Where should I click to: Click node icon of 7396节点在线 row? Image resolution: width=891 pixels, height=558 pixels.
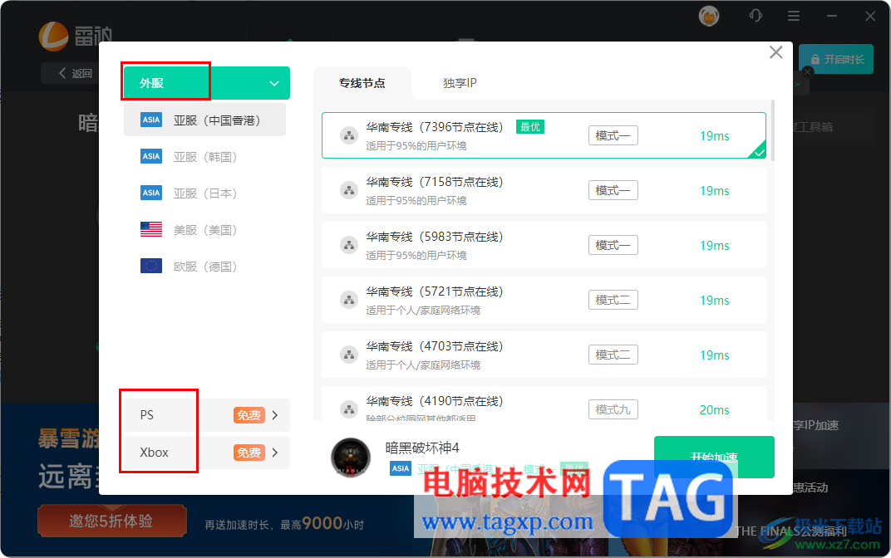pyautogui.click(x=349, y=135)
